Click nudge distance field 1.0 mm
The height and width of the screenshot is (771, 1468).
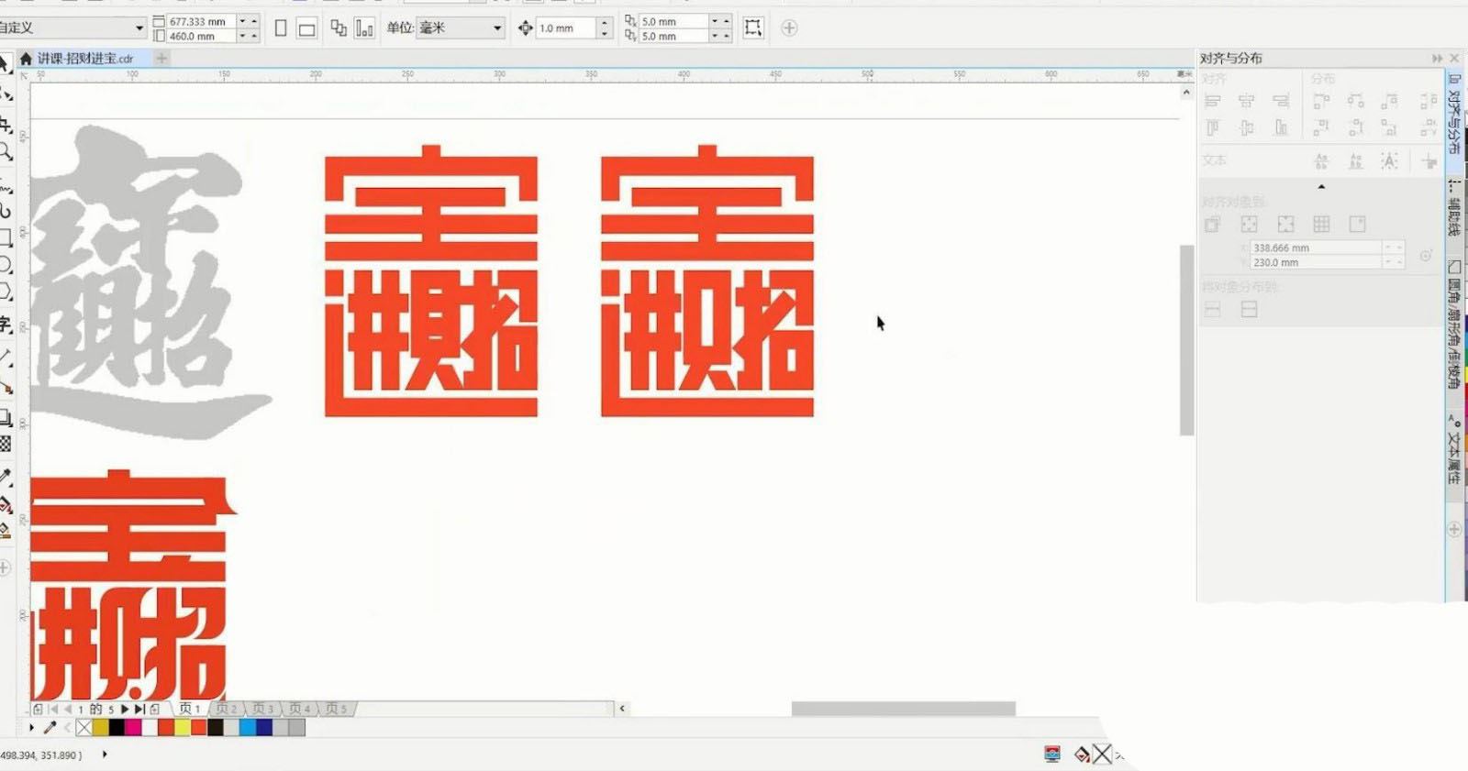coord(565,28)
